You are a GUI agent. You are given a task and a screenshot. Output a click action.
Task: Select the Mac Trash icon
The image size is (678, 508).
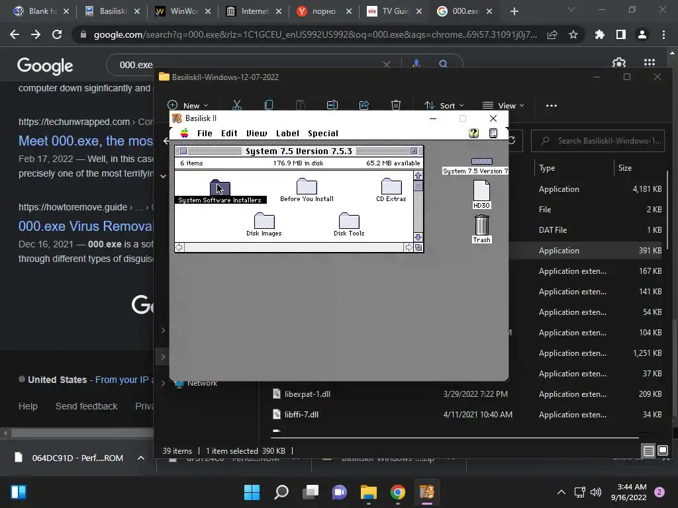[x=482, y=229]
